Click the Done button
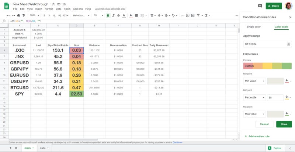 284,124
